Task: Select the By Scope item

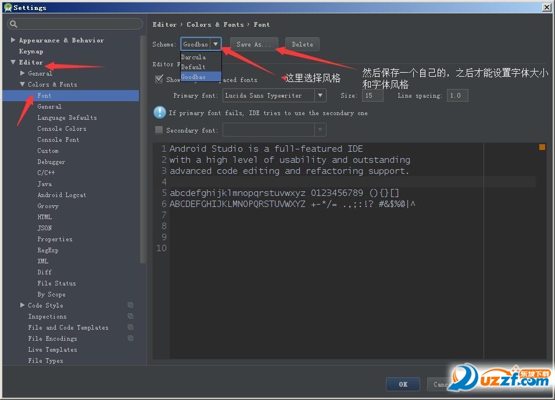Action: [x=51, y=294]
